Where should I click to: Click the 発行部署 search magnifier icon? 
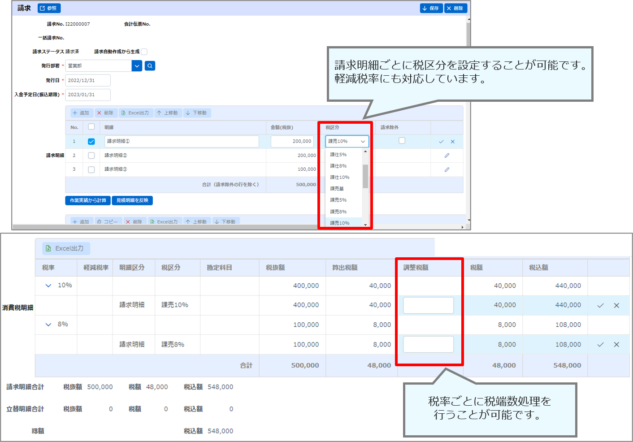pos(150,66)
